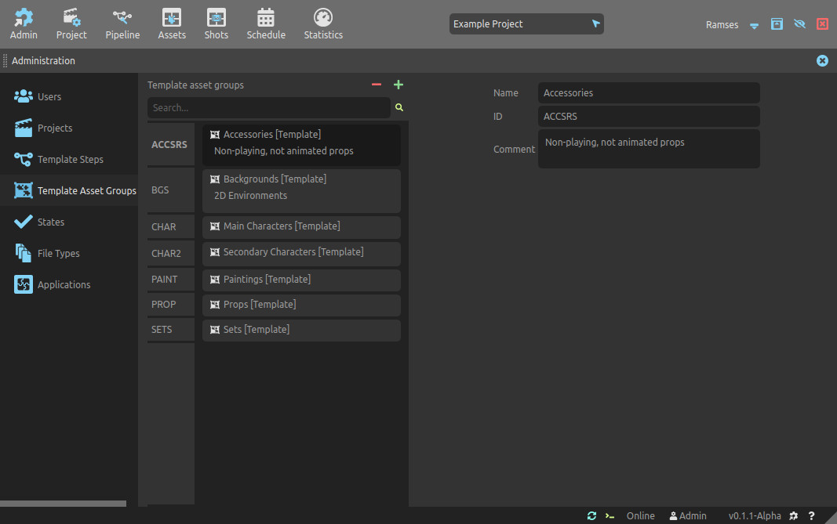
Task: Select the SETS row header
Action: 171,330
